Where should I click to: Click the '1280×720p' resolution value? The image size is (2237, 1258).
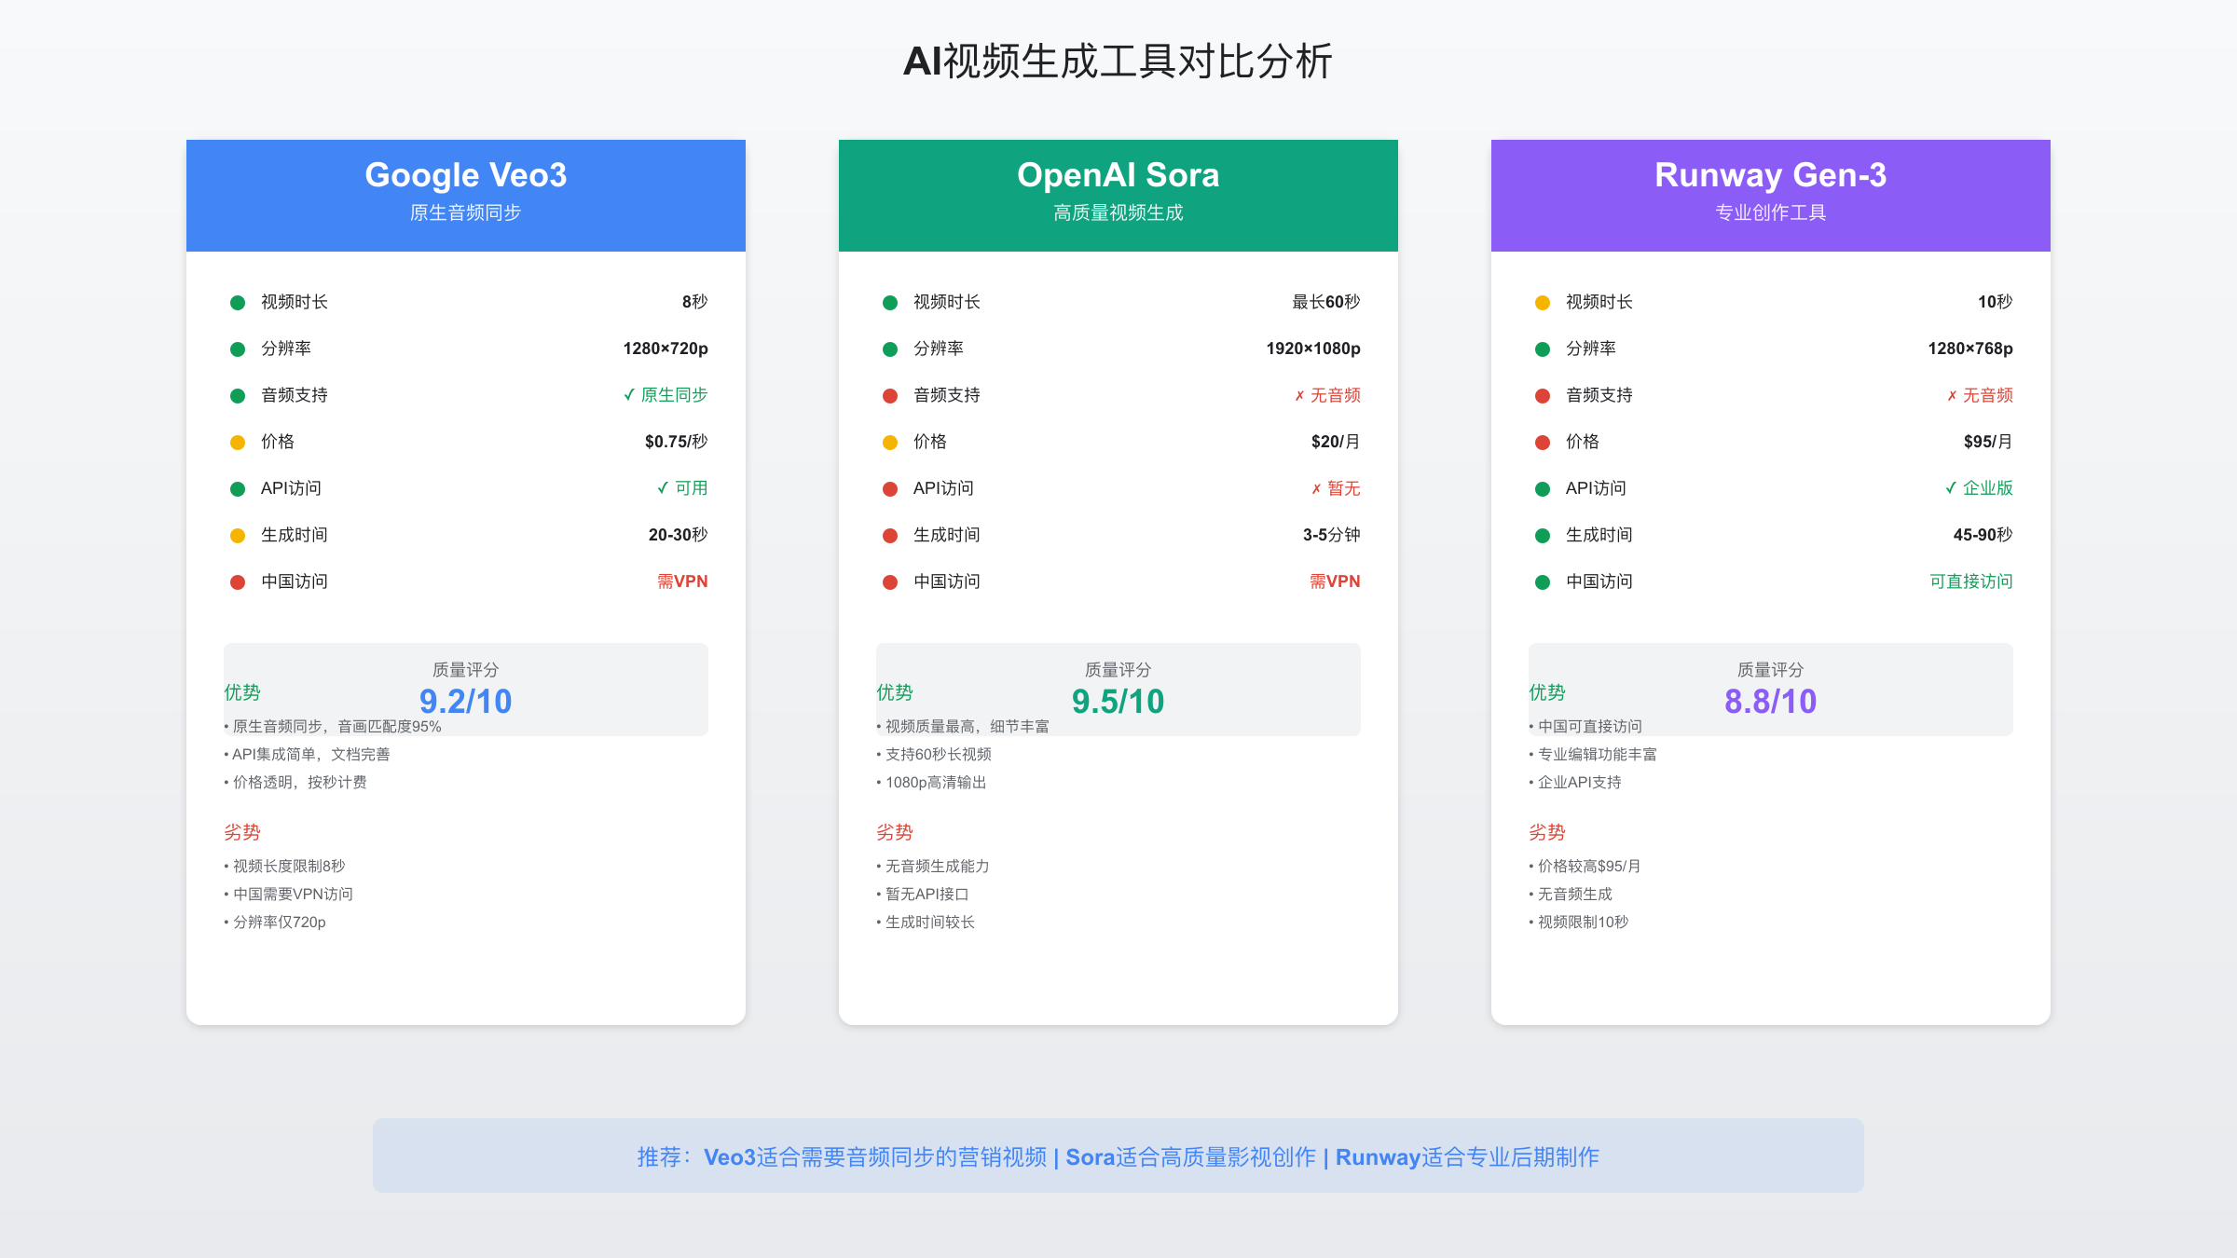[x=666, y=349]
